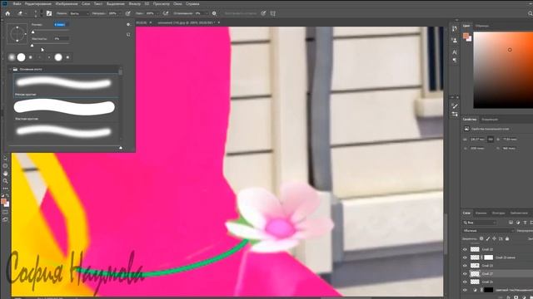
Task: Open the Brush Settings dock icon
Action: click(x=455, y=106)
